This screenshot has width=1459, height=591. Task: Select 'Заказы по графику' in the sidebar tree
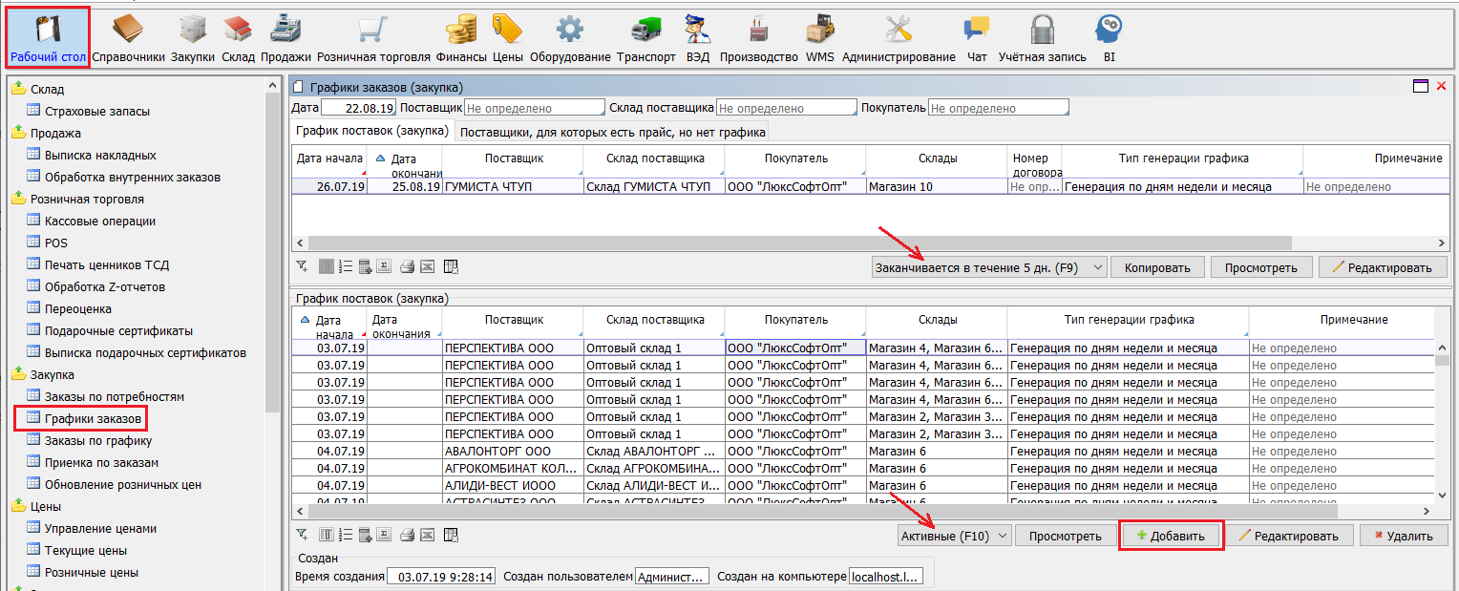(x=97, y=440)
